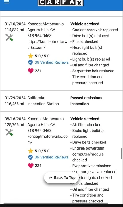
Task: Click phone number 818-964-0468 in first record
Action: pyautogui.click(x=39, y=36)
